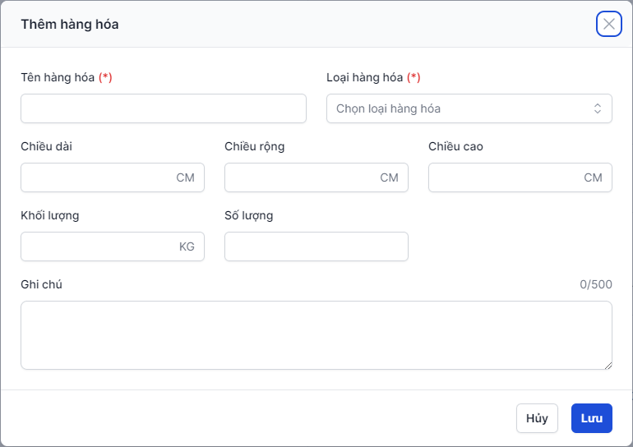Click the KG suffix in Khối lượng
The image size is (633, 447).
click(x=187, y=247)
